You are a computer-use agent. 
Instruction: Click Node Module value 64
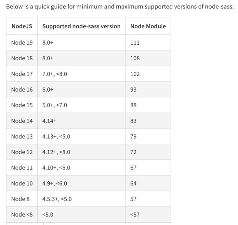pyautogui.click(x=133, y=183)
